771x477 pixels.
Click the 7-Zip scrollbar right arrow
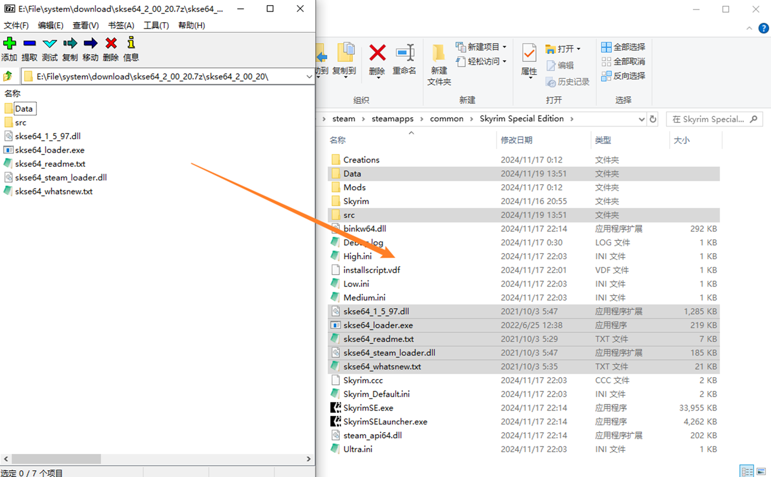coord(308,458)
